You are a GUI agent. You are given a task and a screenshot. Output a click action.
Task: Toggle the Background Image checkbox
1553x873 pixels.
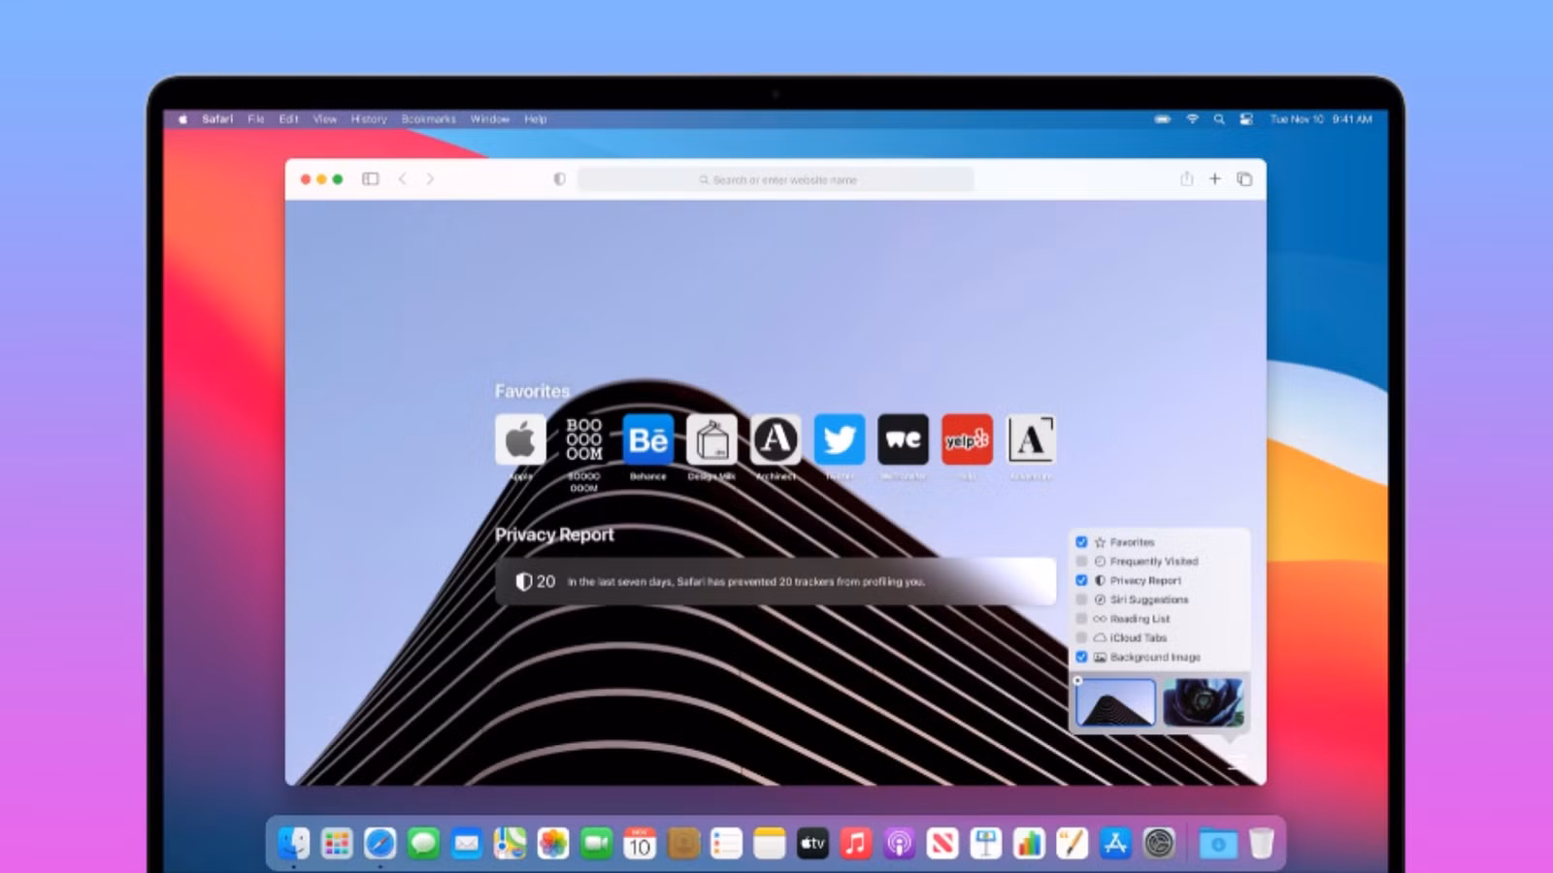coord(1081,657)
